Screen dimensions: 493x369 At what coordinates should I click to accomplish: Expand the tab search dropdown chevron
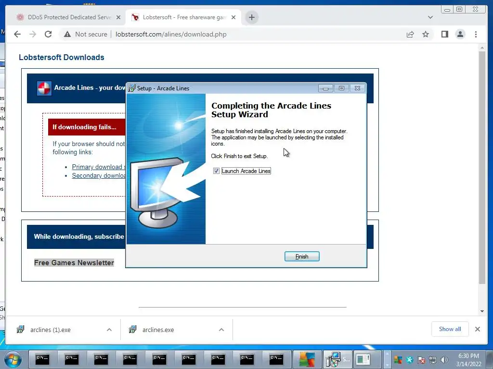430,17
